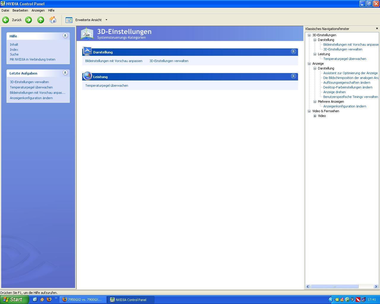The width and height of the screenshot is (380, 304).
Task: Expand the Video tree node
Action: click(x=315, y=116)
